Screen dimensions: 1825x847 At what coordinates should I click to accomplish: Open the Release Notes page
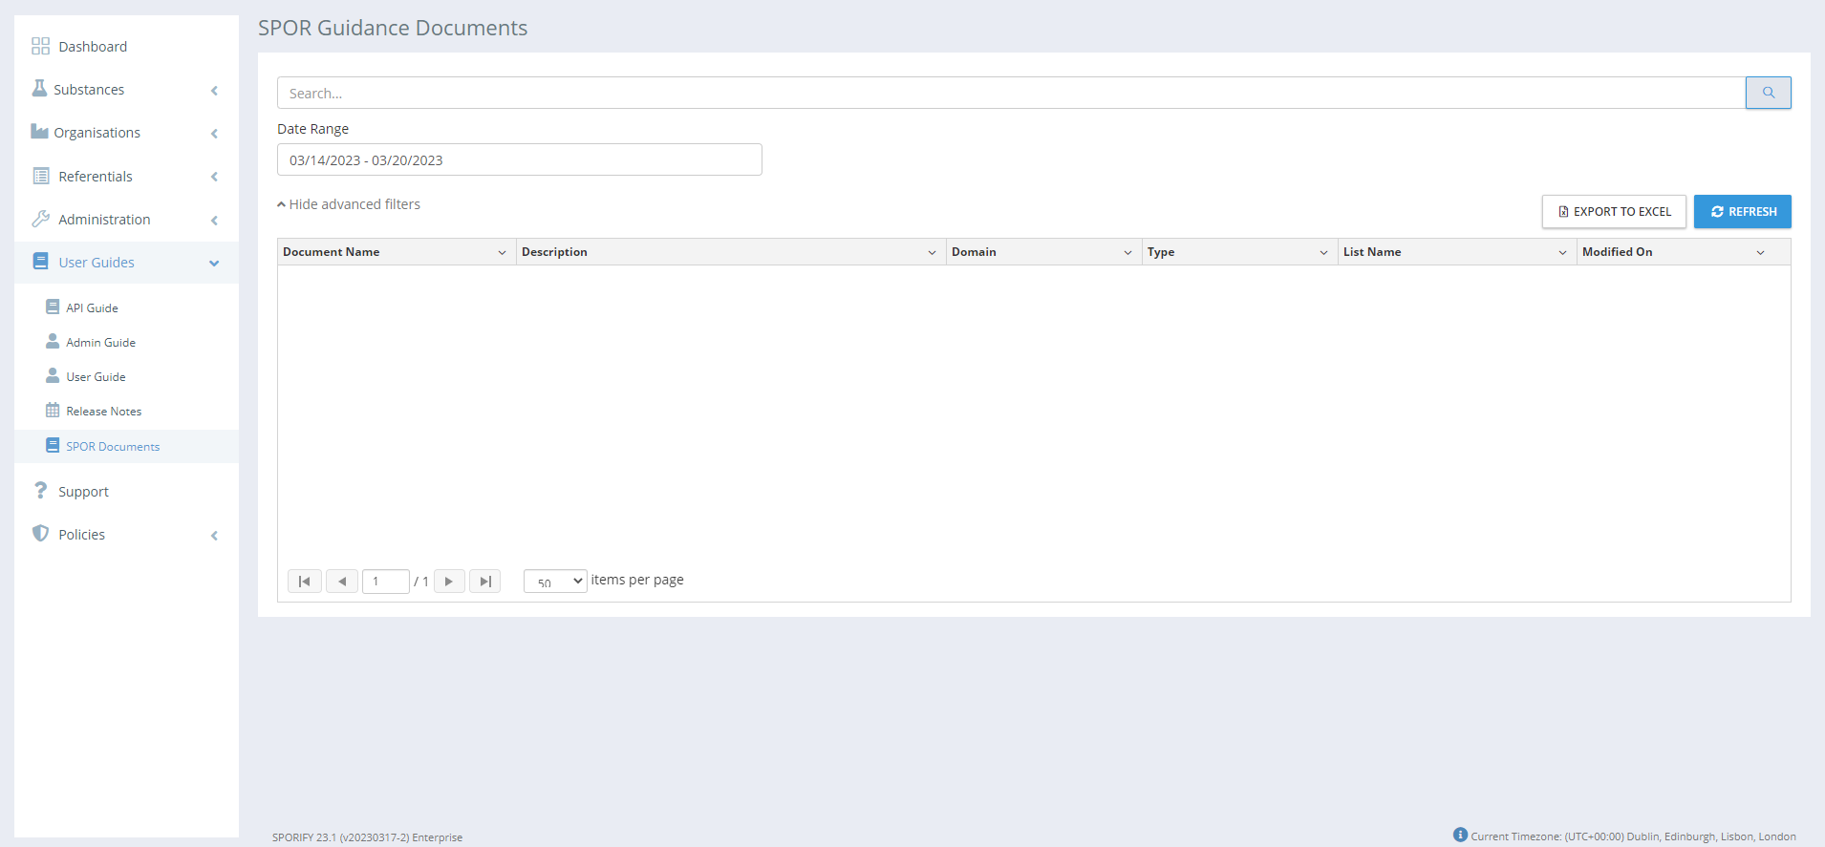coord(103,412)
